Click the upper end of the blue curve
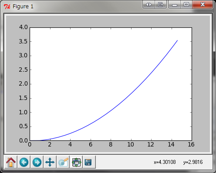The height and width of the screenshot is (173, 216). (177, 40)
